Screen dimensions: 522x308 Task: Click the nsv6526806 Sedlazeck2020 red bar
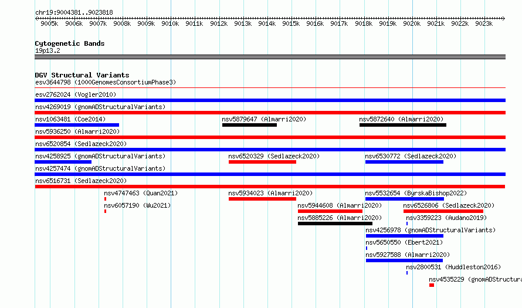click(443, 211)
